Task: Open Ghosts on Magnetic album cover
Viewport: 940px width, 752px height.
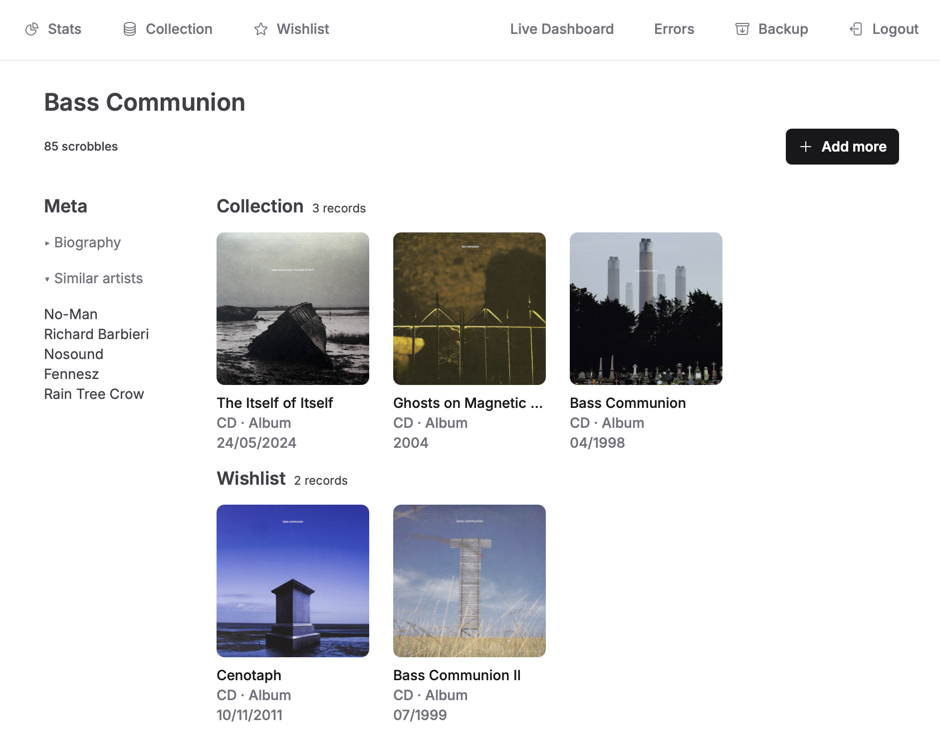Action: [x=470, y=309]
